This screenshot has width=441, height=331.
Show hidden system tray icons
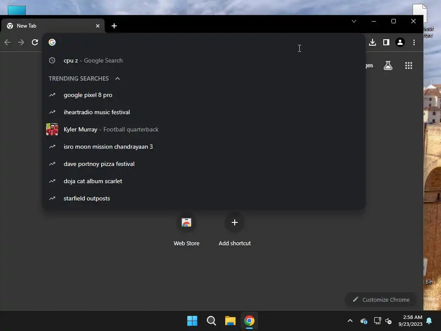coord(350,321)
